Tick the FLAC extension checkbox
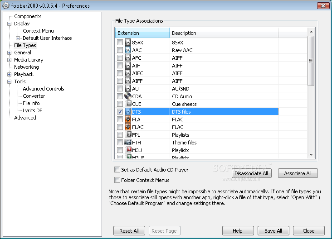The width and height of the screenshot is (332, 239). click(x=120, y=127)
